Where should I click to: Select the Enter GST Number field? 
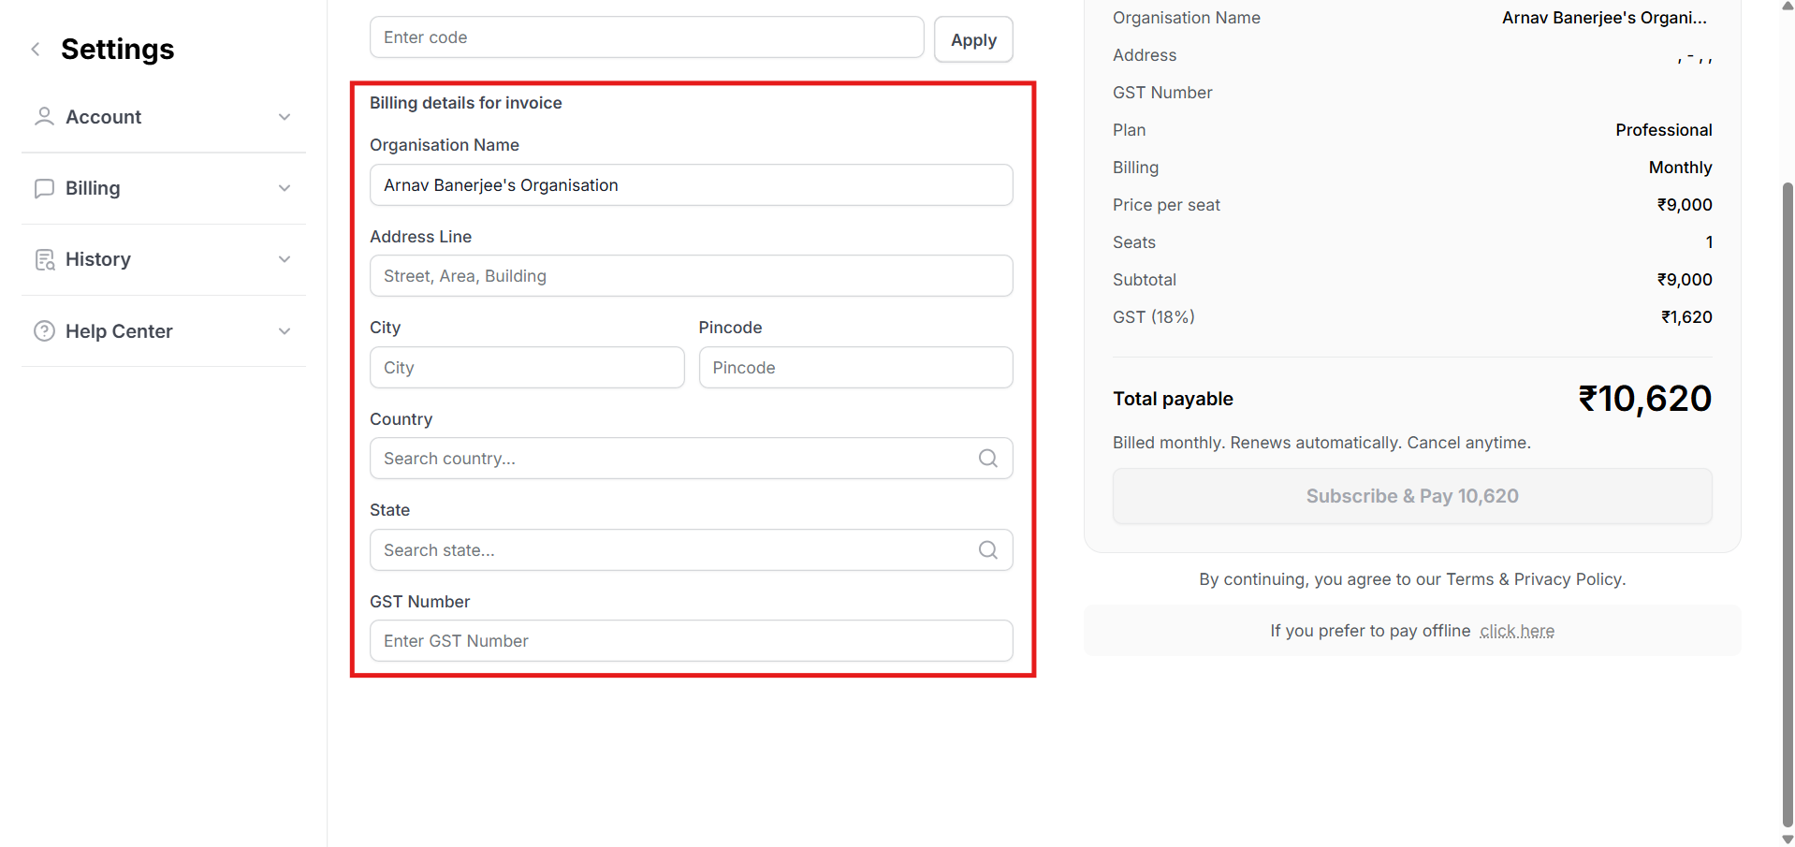(691, 641)
